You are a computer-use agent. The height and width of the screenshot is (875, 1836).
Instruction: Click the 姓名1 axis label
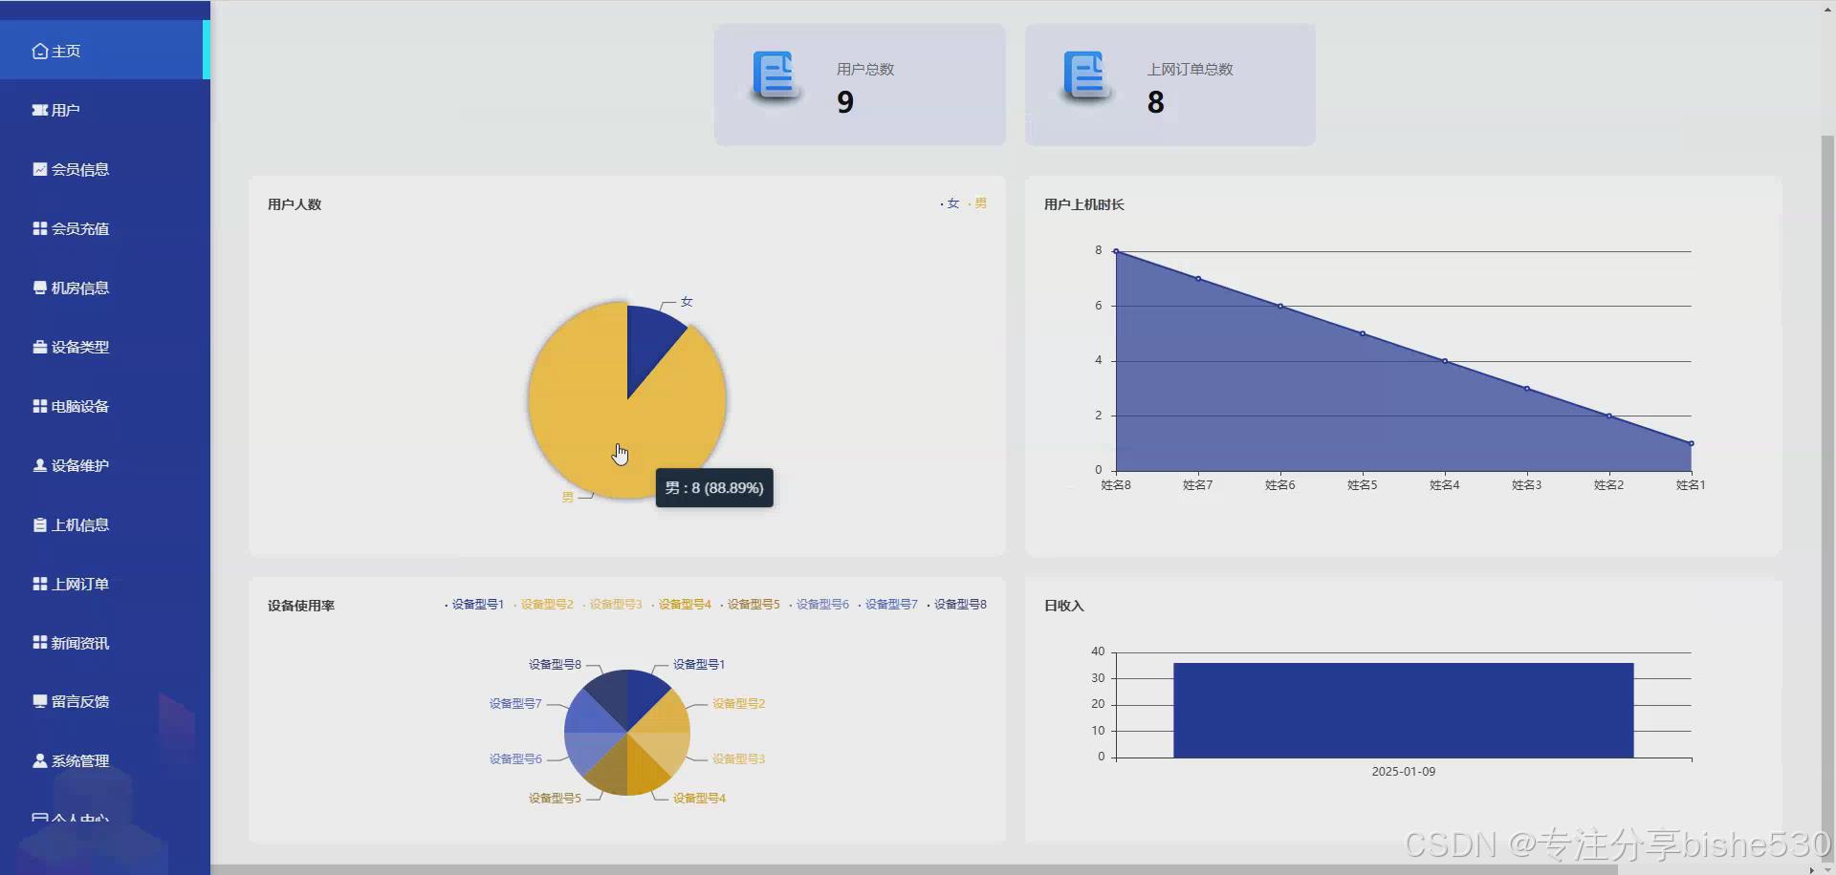[x=1691, y=484]
